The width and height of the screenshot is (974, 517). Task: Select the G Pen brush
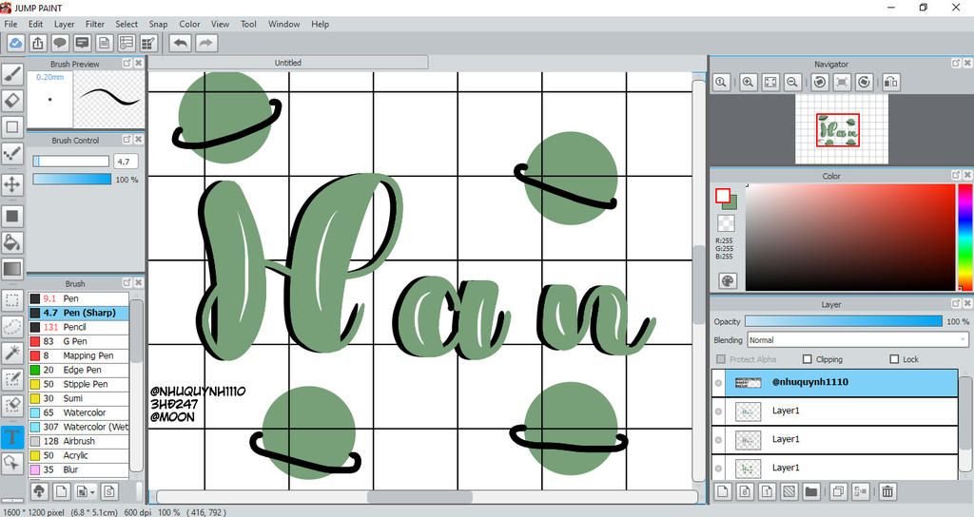click(x=78, y=341)
